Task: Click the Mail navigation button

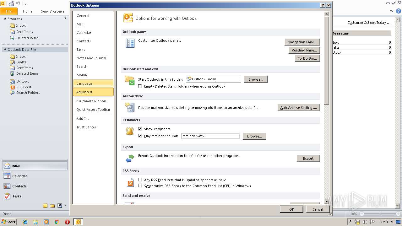Action: pyautogui.click(x=35, y=166)
